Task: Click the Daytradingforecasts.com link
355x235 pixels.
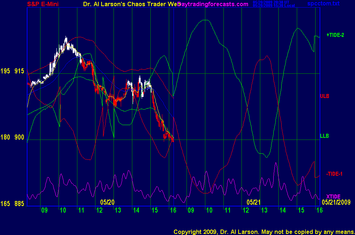Action: (213, 4)
